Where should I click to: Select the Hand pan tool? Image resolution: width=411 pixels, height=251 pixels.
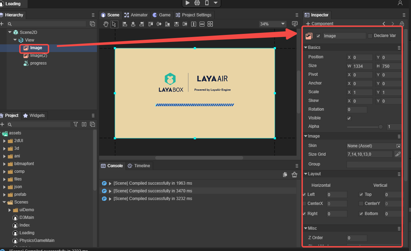tap(106, 24)
